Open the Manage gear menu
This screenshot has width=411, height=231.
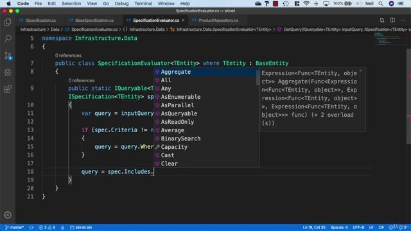(8, 215)
